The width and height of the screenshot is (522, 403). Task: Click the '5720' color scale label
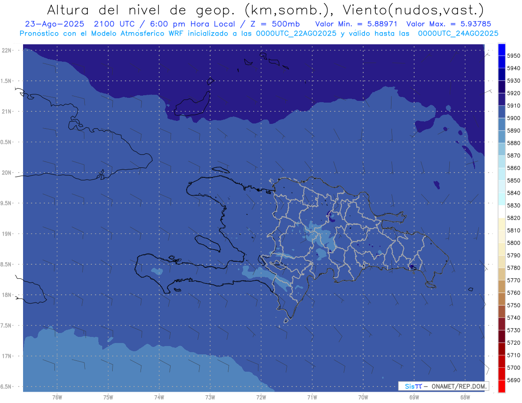click(513, 343)
